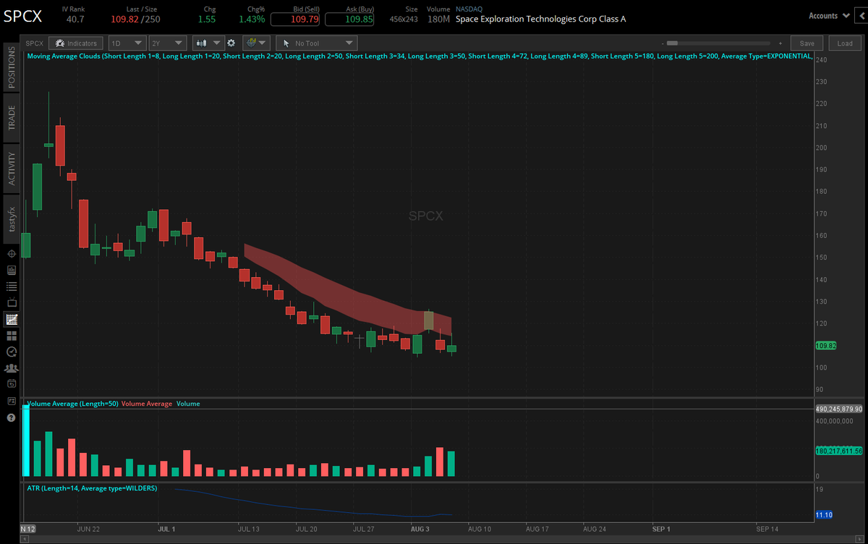Click the IV Rank 40.7 value

click(76, 20)
